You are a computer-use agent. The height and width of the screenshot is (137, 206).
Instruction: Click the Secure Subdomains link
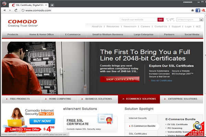(x=159, y=71)
